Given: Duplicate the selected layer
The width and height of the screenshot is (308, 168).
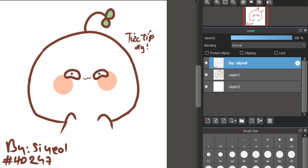Looking at the screenshot, I should click(x=252, y=121).
